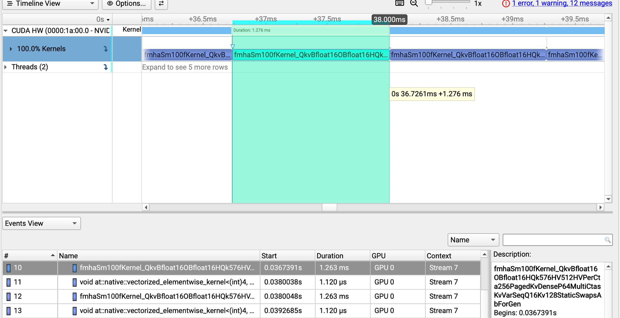620x318 pixels.
Task: Click the search magnifier in filter box
Action: click(608, 240)
